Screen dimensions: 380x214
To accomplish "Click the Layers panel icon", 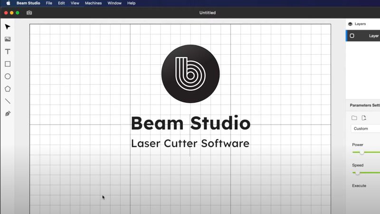I will 350,24.
